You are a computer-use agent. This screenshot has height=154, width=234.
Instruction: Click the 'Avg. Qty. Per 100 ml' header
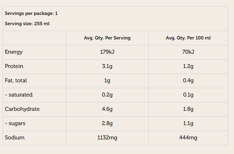[188, 38]
